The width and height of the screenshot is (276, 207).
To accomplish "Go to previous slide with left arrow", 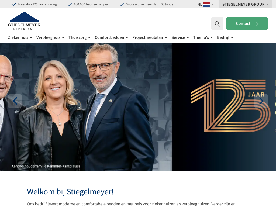I will [15, 101].
